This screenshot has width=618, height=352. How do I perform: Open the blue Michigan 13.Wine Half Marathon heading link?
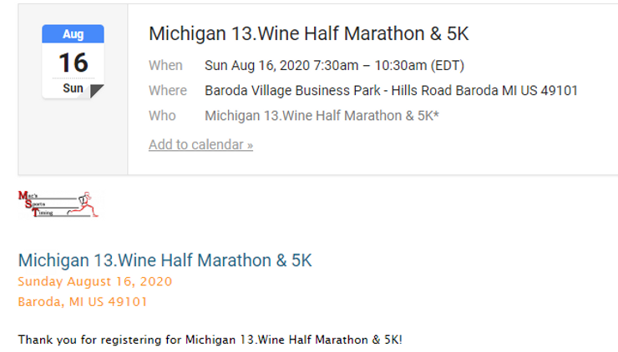[165, 260]
